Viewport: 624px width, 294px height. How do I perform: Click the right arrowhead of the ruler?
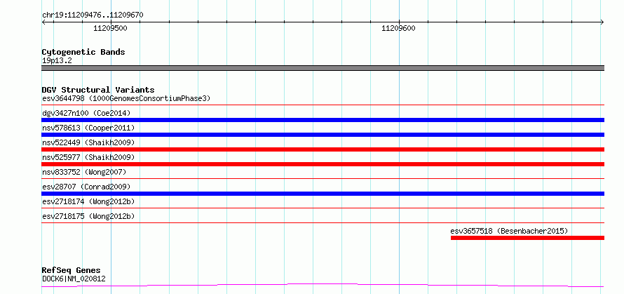click(x=602, y=22)
